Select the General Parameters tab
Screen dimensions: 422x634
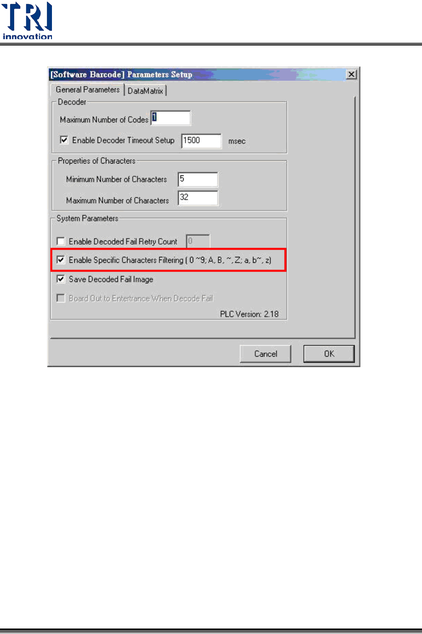[87, 90]
